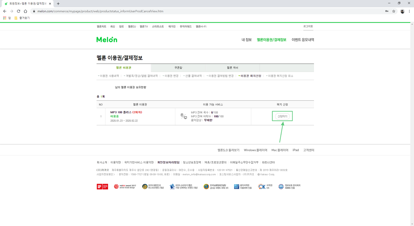Click the 음악저작권 이용허락 인증 badge

coord(243,187)
